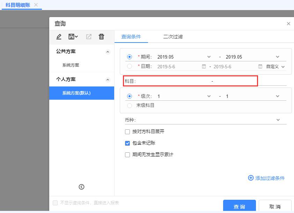Click the plus icon for 添加过滤条件

click(250, 178)
